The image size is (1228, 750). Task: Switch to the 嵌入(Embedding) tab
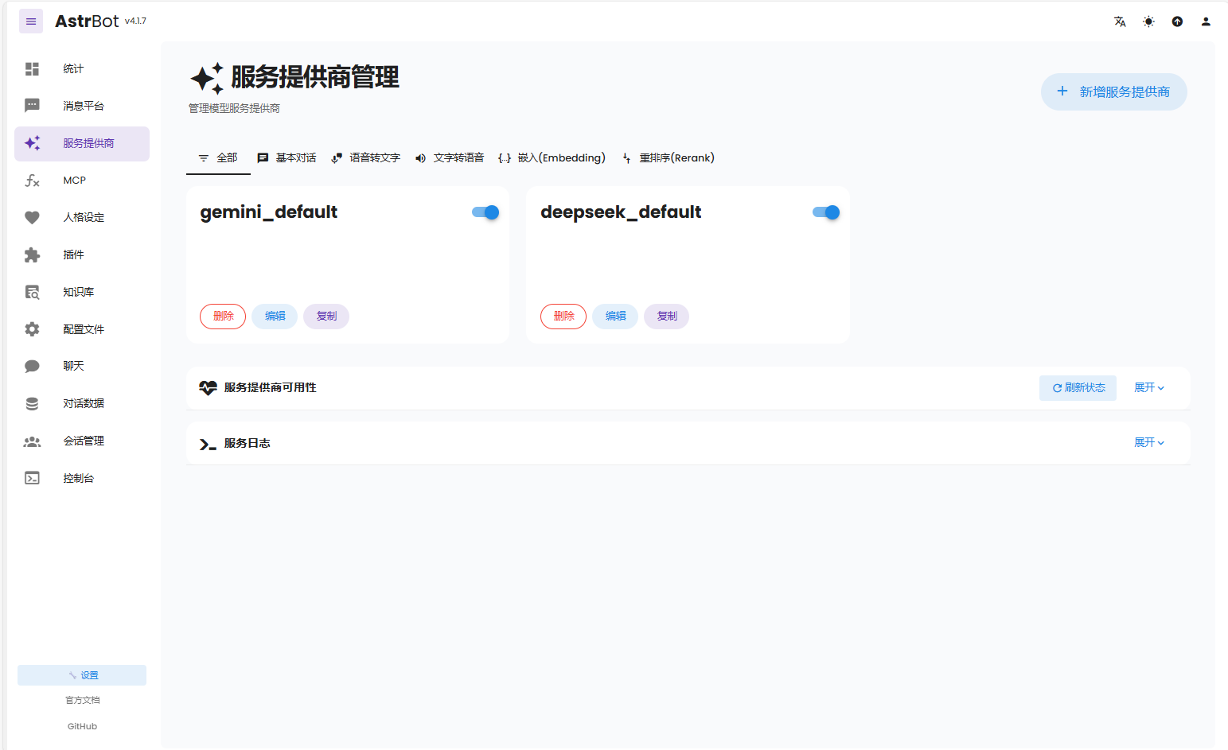[552, 158]
